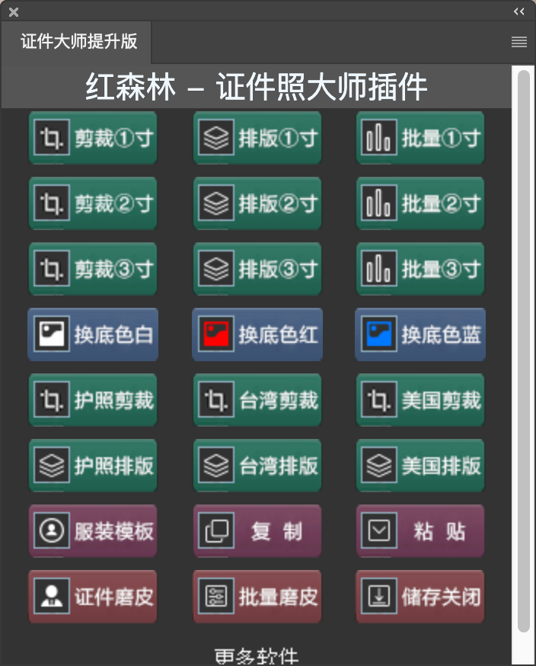Image resolution: width=536 pixels, height=666 pixels.
Task: Click the paste icon on 粘贴 button
Action: (379, 531)
